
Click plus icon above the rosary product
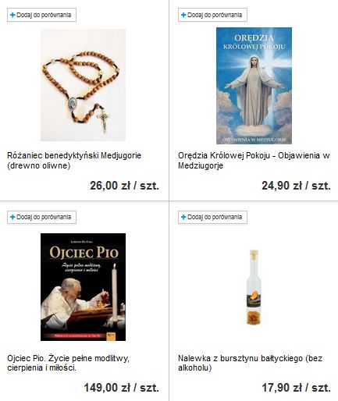click(x=12, y=15)
